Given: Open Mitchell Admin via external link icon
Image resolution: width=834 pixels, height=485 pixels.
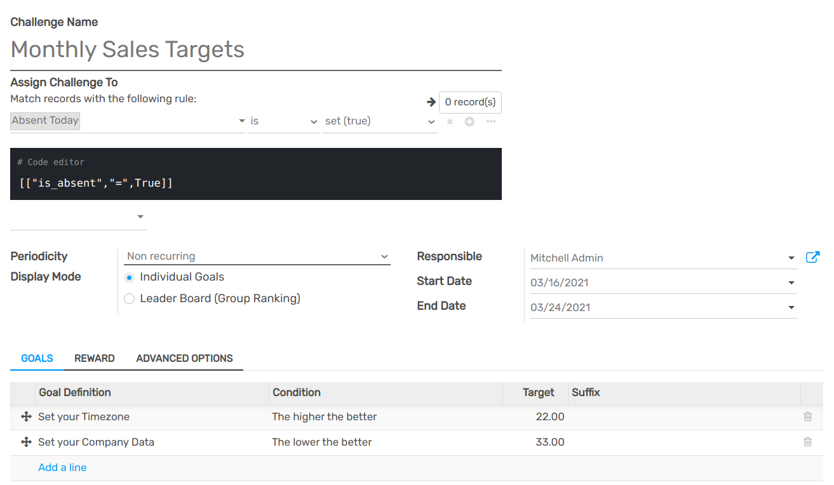Looking at the screenshot, I should click(812, 257).
